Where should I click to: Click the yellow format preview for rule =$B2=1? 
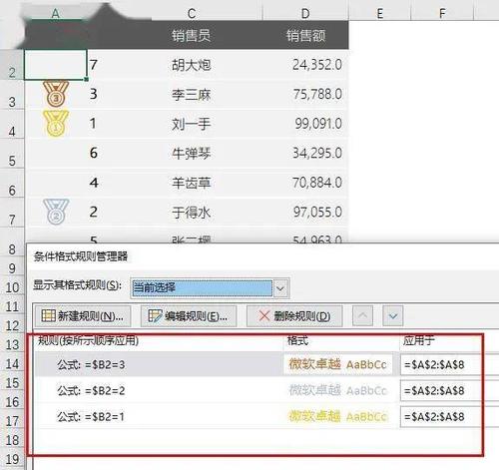337,416
